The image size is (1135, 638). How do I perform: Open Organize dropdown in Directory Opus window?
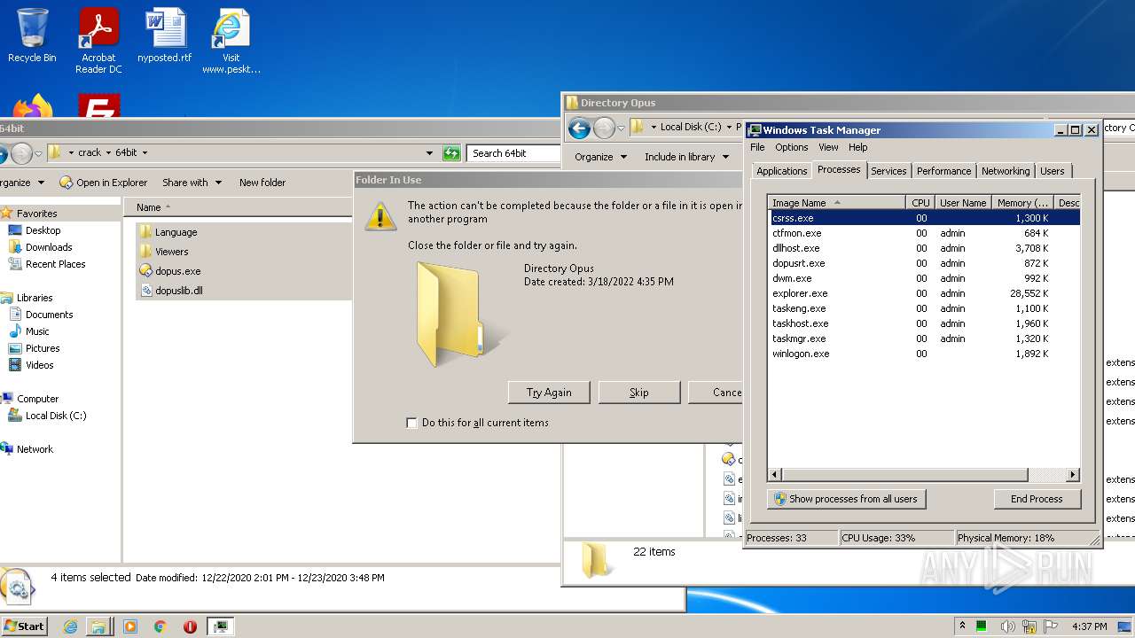point(600,157)
